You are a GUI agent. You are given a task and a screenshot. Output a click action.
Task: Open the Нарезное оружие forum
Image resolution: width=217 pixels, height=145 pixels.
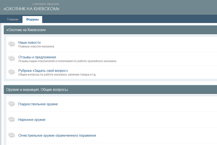[x=32, y=120]
